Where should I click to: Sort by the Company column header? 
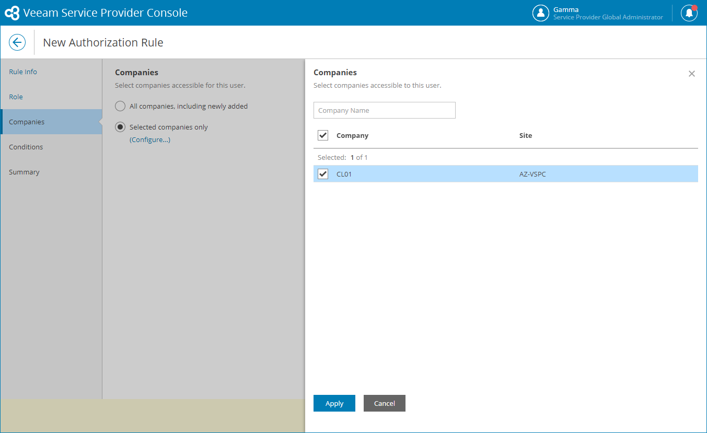click(x=352, y=135)
